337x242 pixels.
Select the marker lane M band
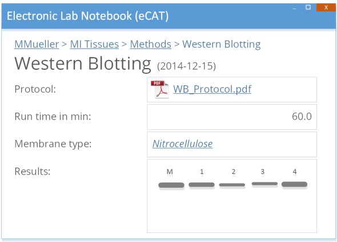171,185
